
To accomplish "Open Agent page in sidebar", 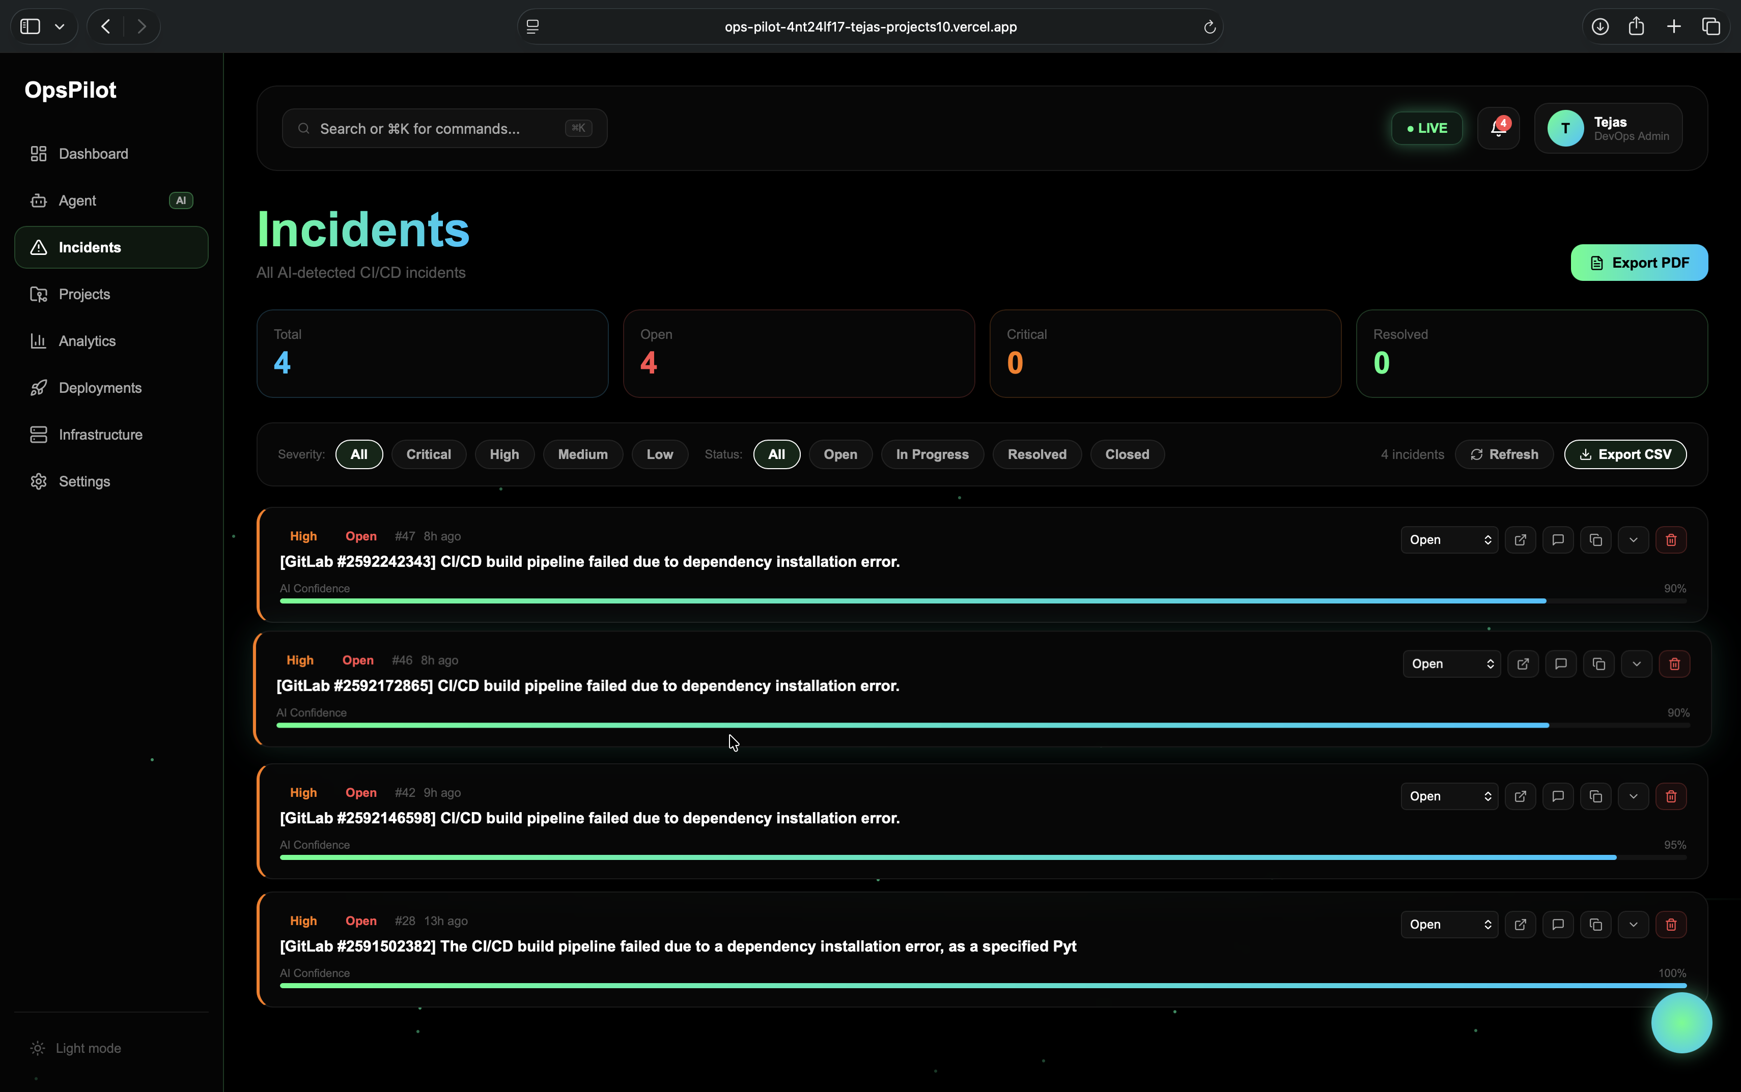I will coord(111,201).
